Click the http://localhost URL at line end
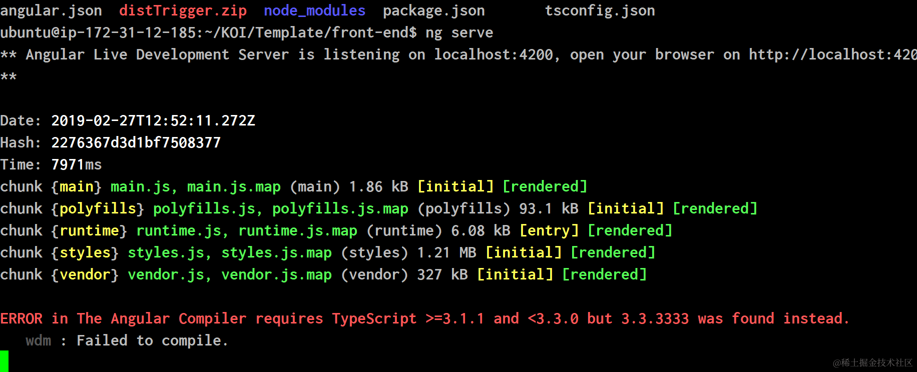The height and width of the screenshot is (372, 917). [x=833, y=55]
